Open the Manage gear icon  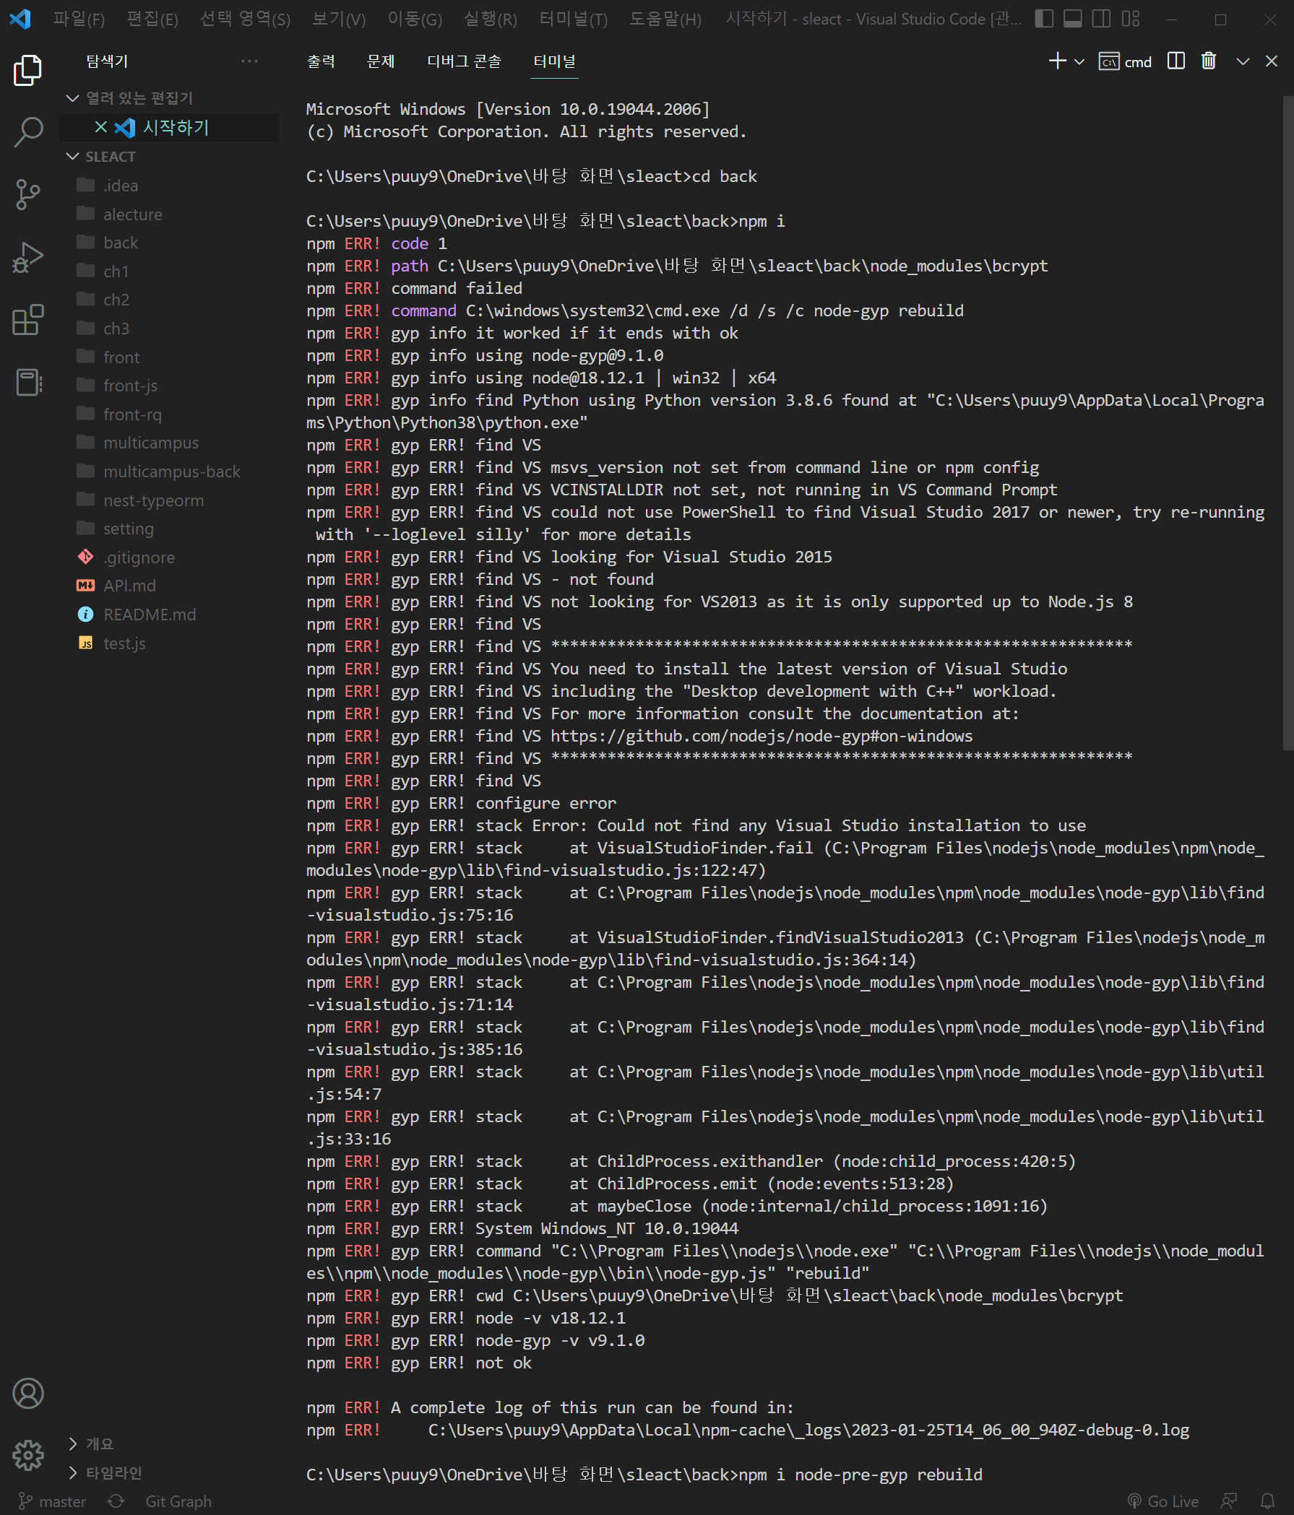pos(27,1455)
